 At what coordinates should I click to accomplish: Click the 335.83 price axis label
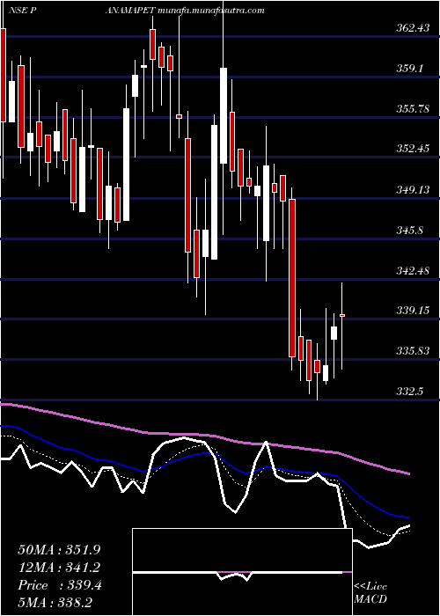pos(413,351)
